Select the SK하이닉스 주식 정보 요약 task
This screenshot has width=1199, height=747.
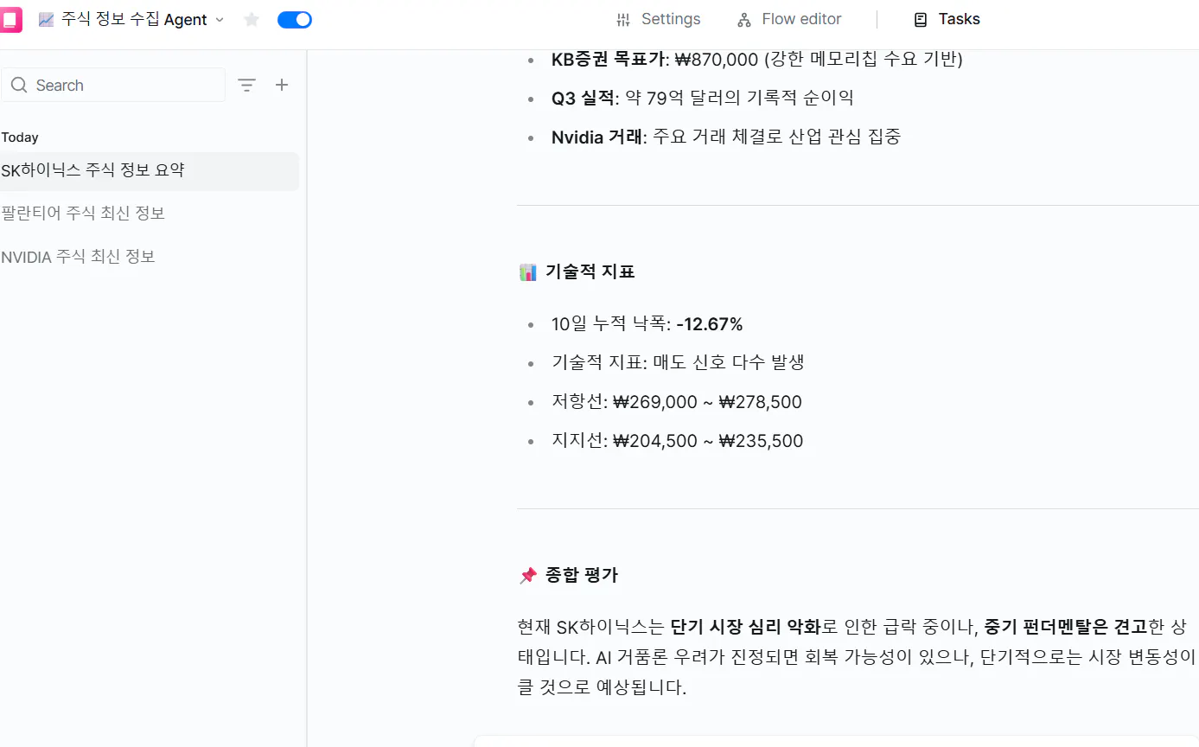[x=93, y=170]
